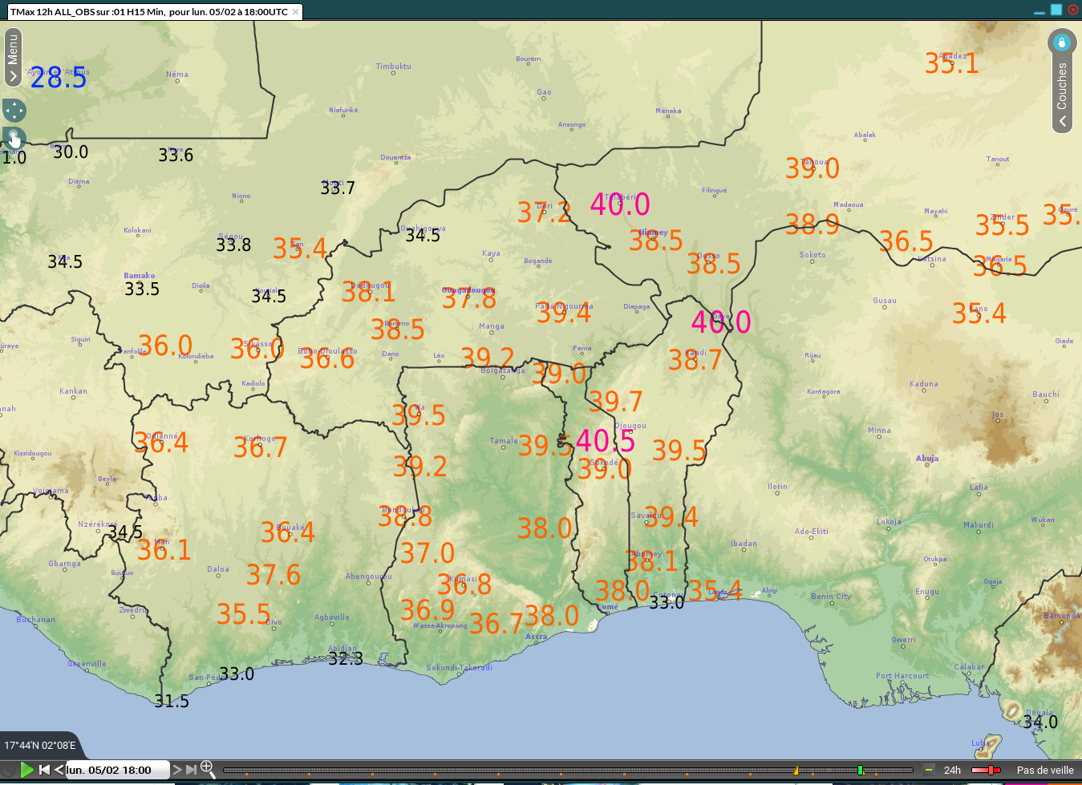Image resolution: width=1082 pixels, height=785 pixels.
Task: Click the 38.0 value near Accra
Action: coord(551,616)
